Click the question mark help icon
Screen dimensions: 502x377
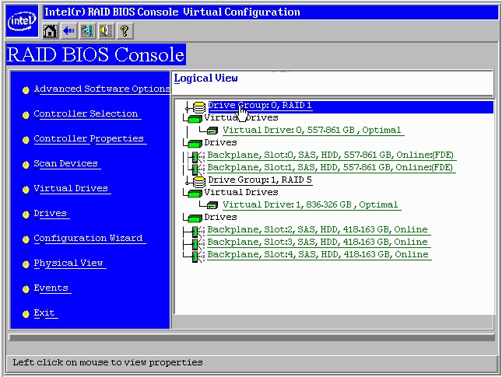pos(125,31)
